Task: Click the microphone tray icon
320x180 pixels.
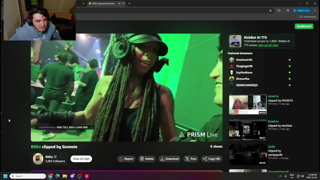Action: tap(285, 176)
